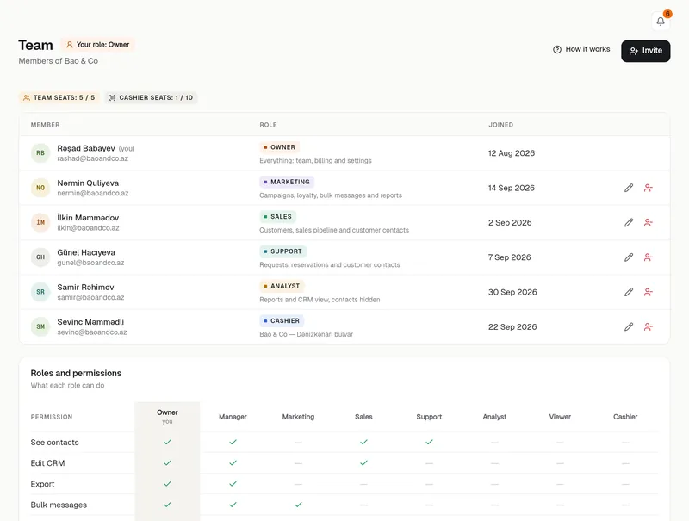The height and width of the screenshot is (521, 689).
Task: Edit İlkin Məmmədov's role with pencil icon
Action: (x=629, y=223)
